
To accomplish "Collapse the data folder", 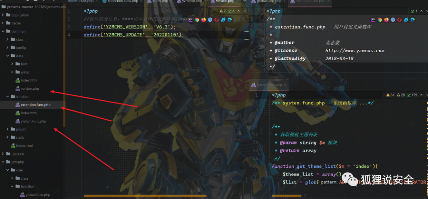I will [x=8, y=56].
